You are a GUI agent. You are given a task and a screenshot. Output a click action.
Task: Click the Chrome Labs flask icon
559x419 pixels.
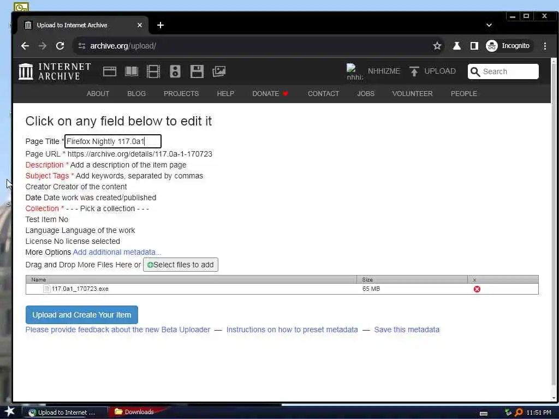(457, 46)
